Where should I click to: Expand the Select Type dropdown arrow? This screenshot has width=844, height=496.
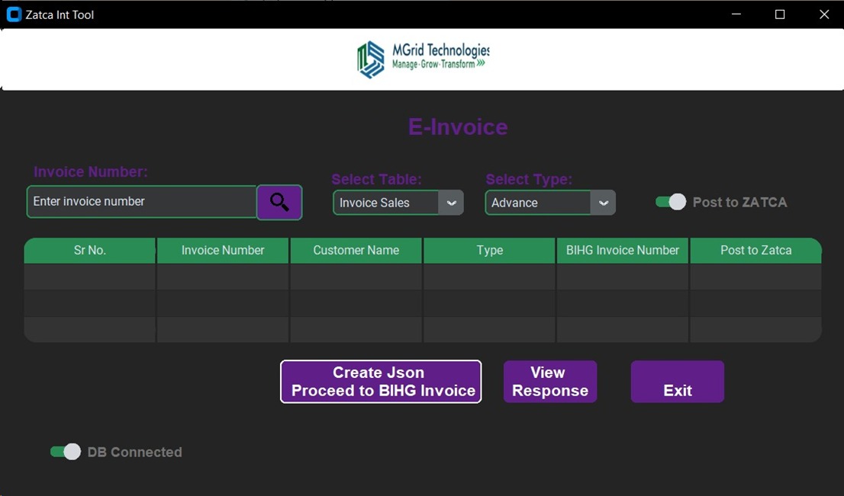tap(603, 203)
